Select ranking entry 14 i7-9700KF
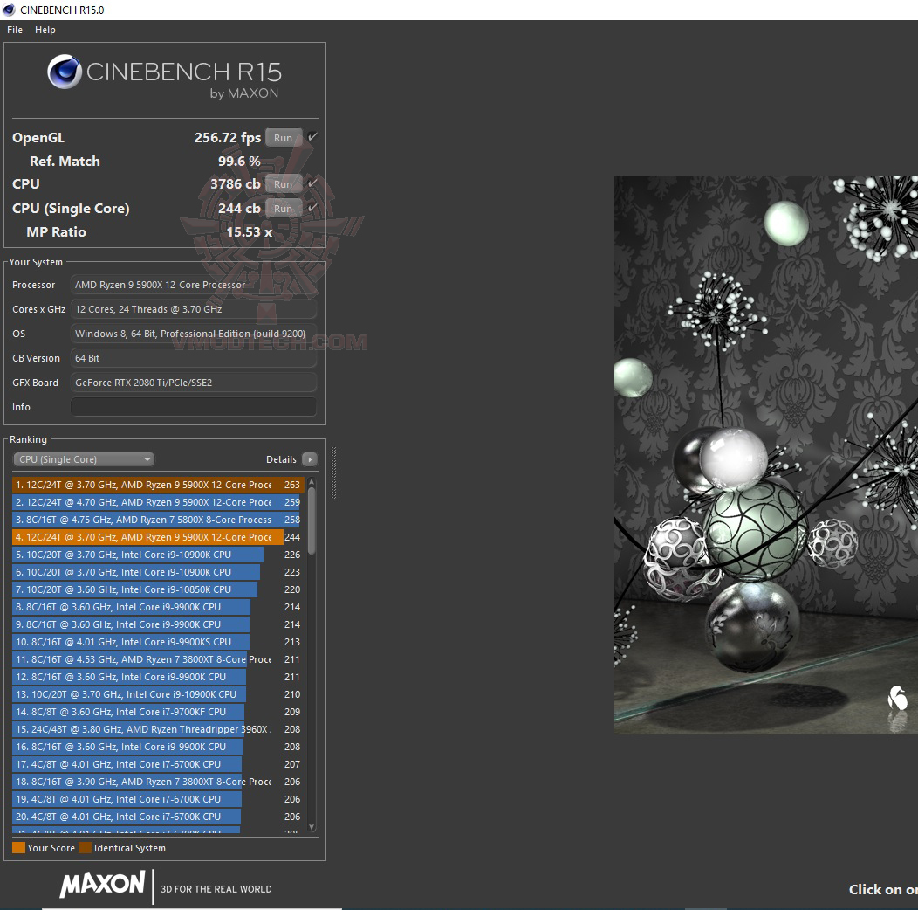Viewport: 918px width, 910px height. [157, 712]
